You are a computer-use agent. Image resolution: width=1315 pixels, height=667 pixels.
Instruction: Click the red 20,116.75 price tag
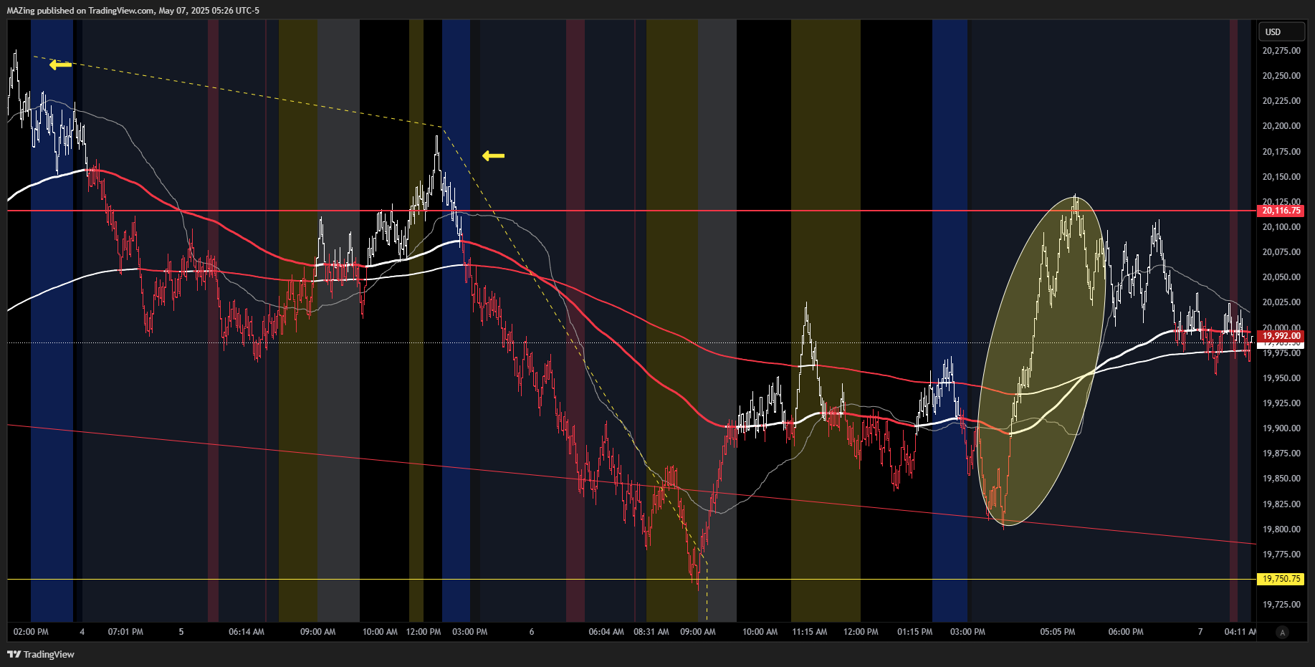[1281, 211]
